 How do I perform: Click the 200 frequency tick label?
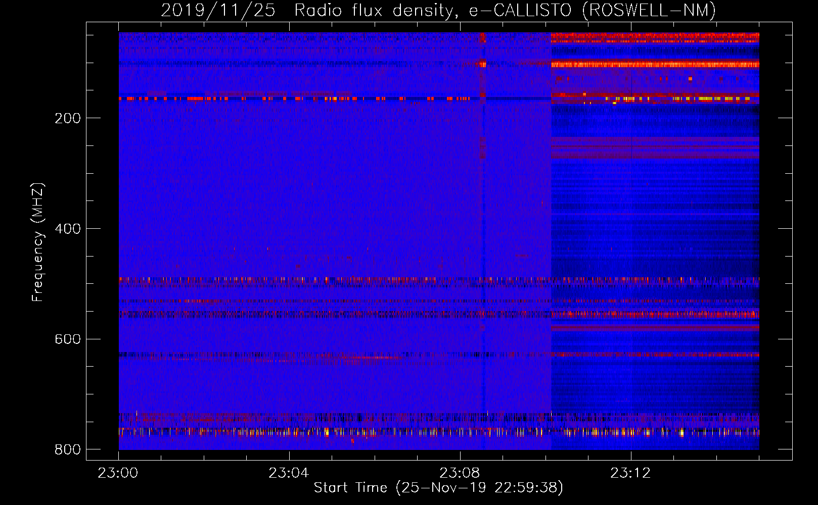68,118
